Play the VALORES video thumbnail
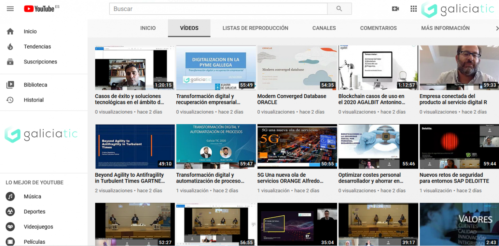 pyautogui.click(x=459, y=224)
